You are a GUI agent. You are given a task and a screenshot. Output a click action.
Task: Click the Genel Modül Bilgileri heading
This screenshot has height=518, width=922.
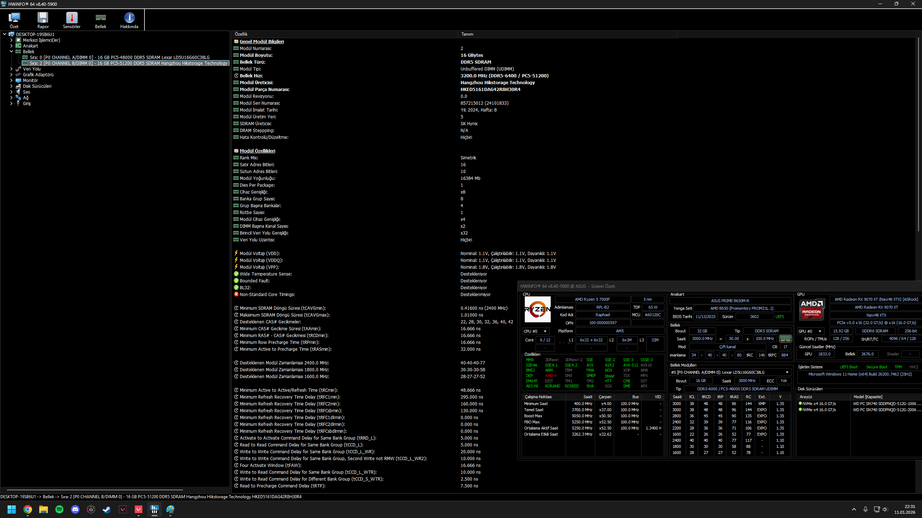click(261, 41)
